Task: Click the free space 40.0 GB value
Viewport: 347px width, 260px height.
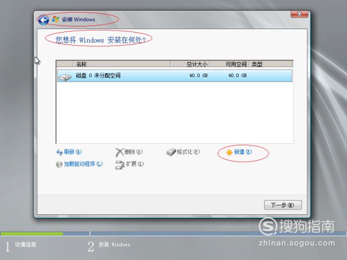Action: coord(237,75)
